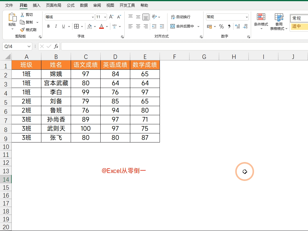Open 套用表格格式 table styles
308x231 pixels.
[279, 22]
